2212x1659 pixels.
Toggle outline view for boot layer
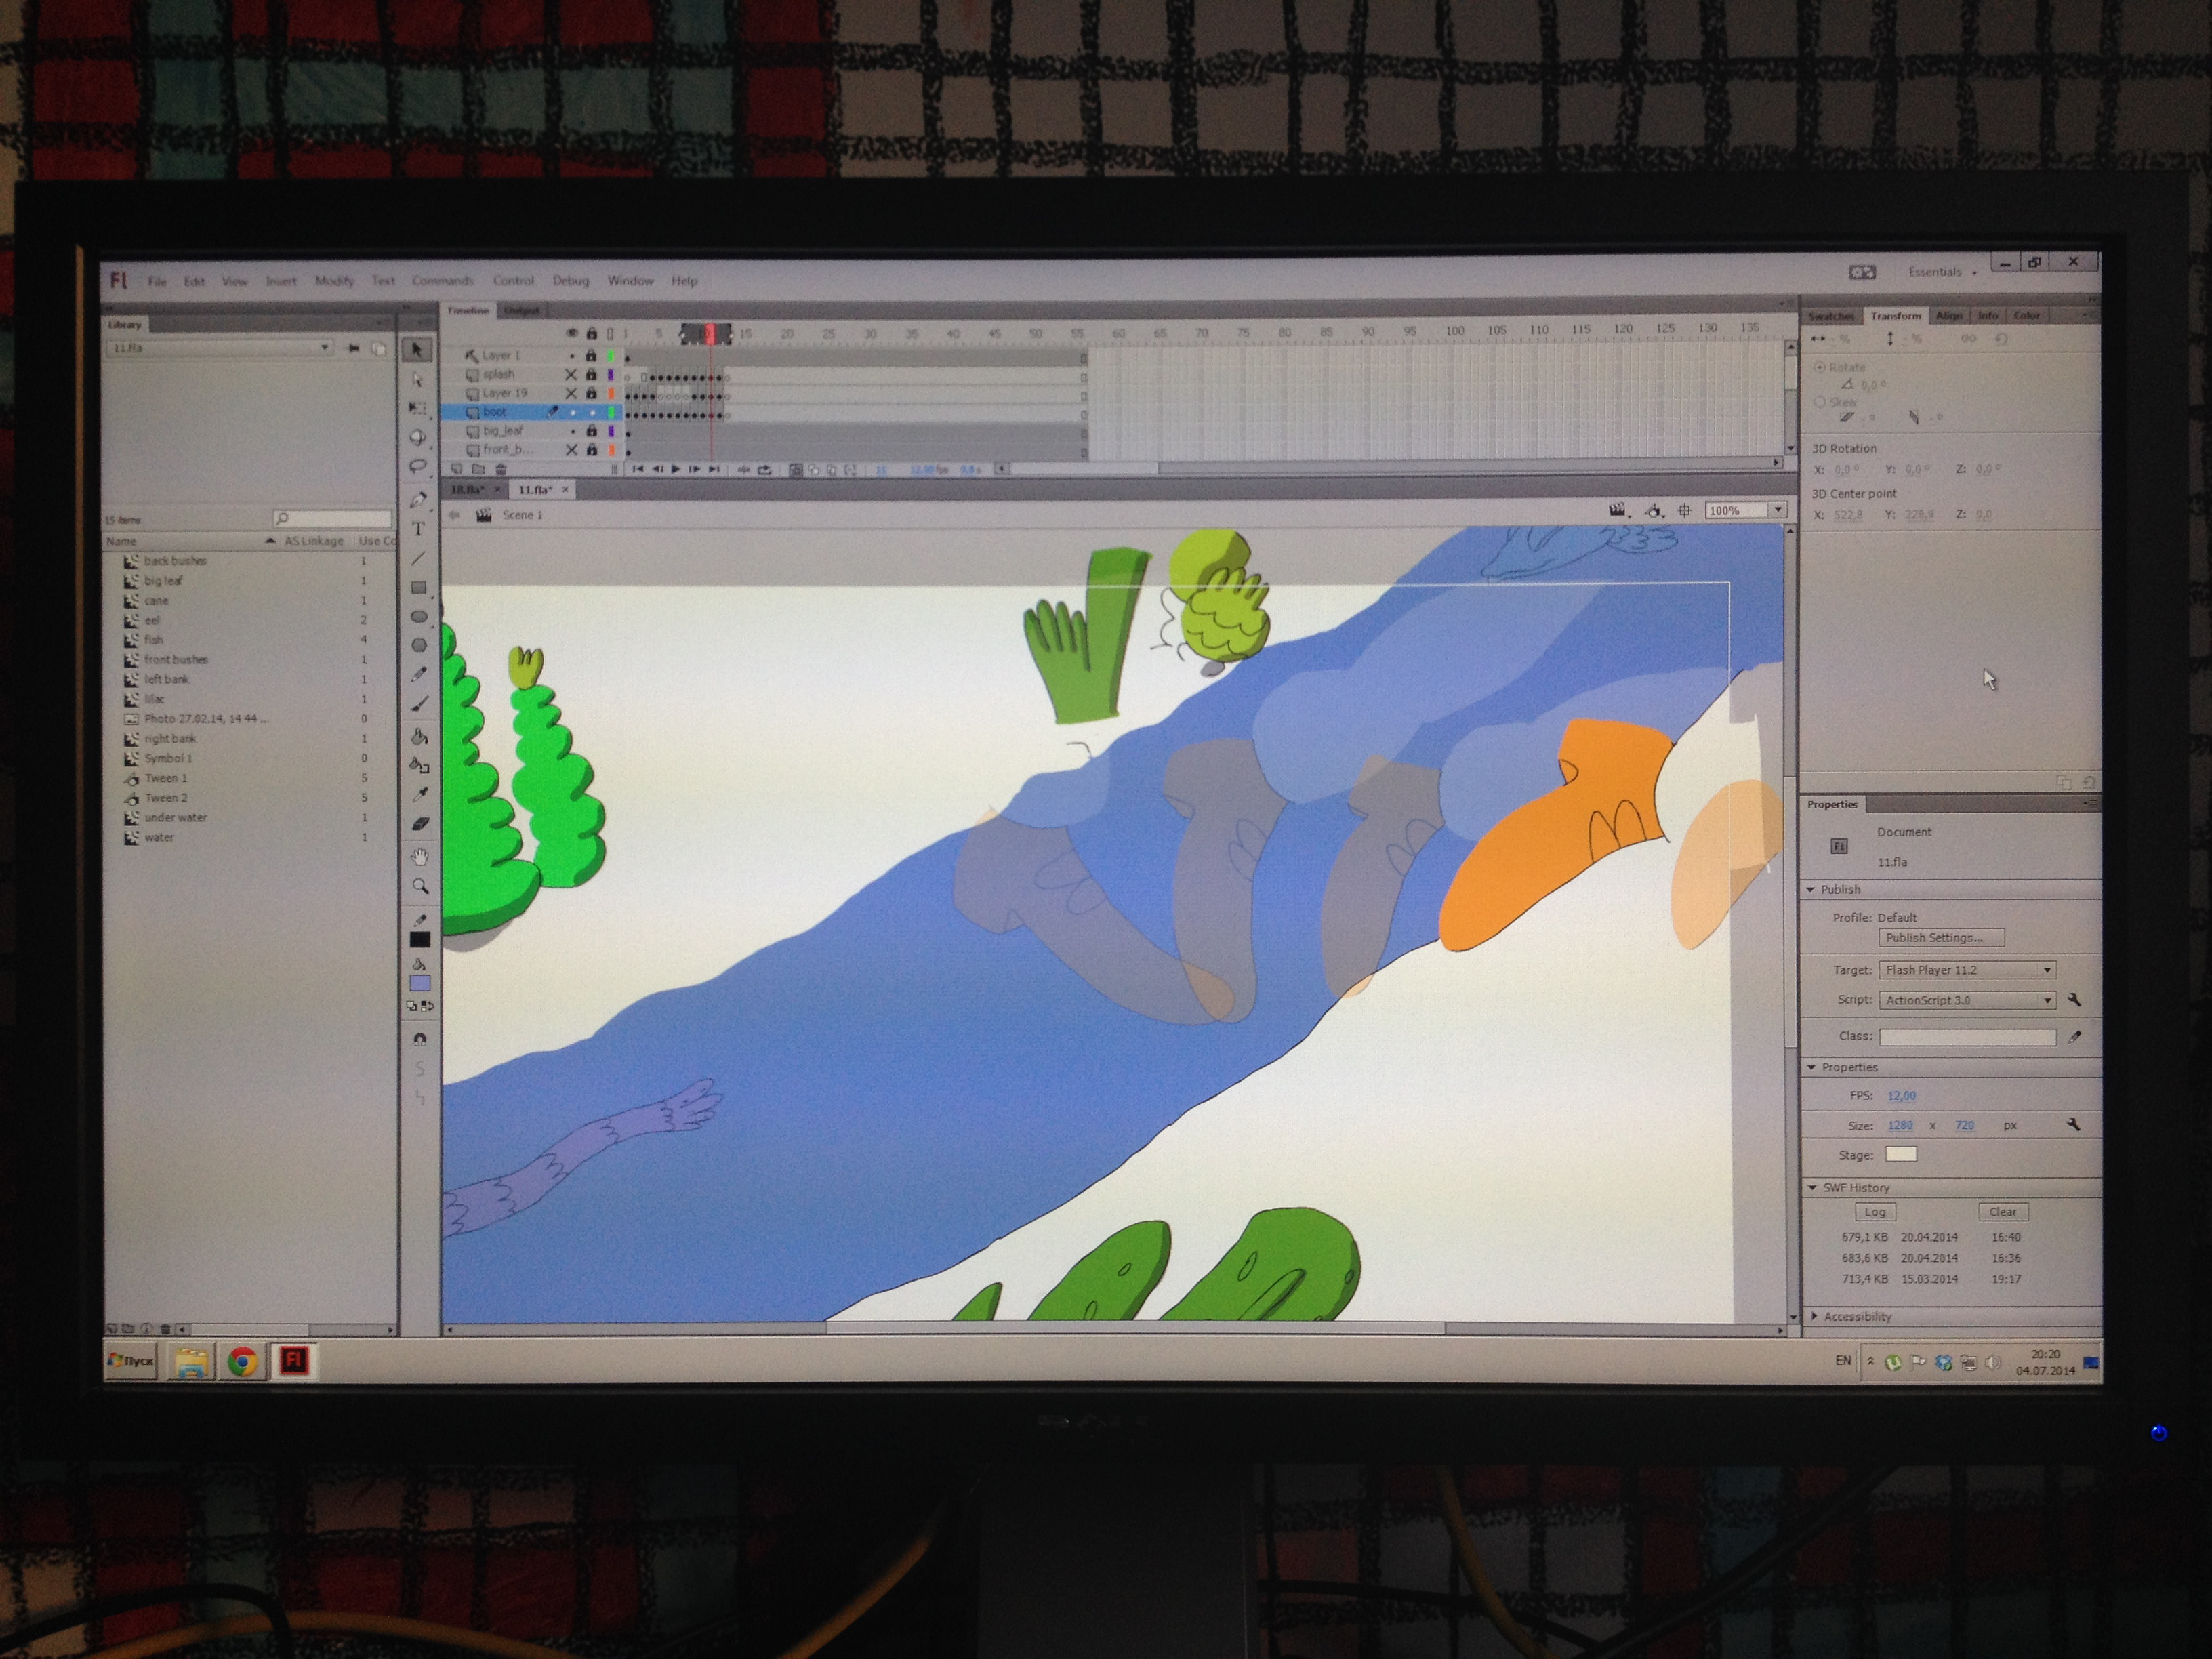(x=612, y=412)
